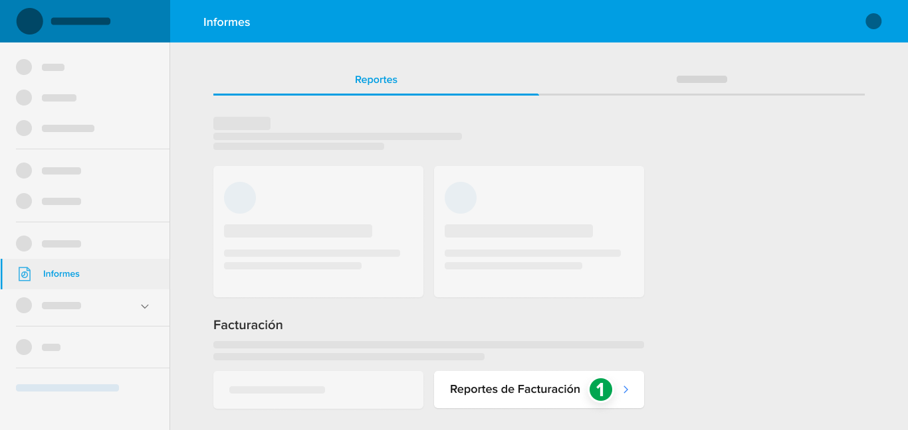Click the chevron arrow on Reportes de Facturación
This screenshot has width=908, height=430.
(625, 390)
